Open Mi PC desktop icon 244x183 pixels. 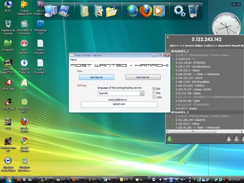(8, 6)
